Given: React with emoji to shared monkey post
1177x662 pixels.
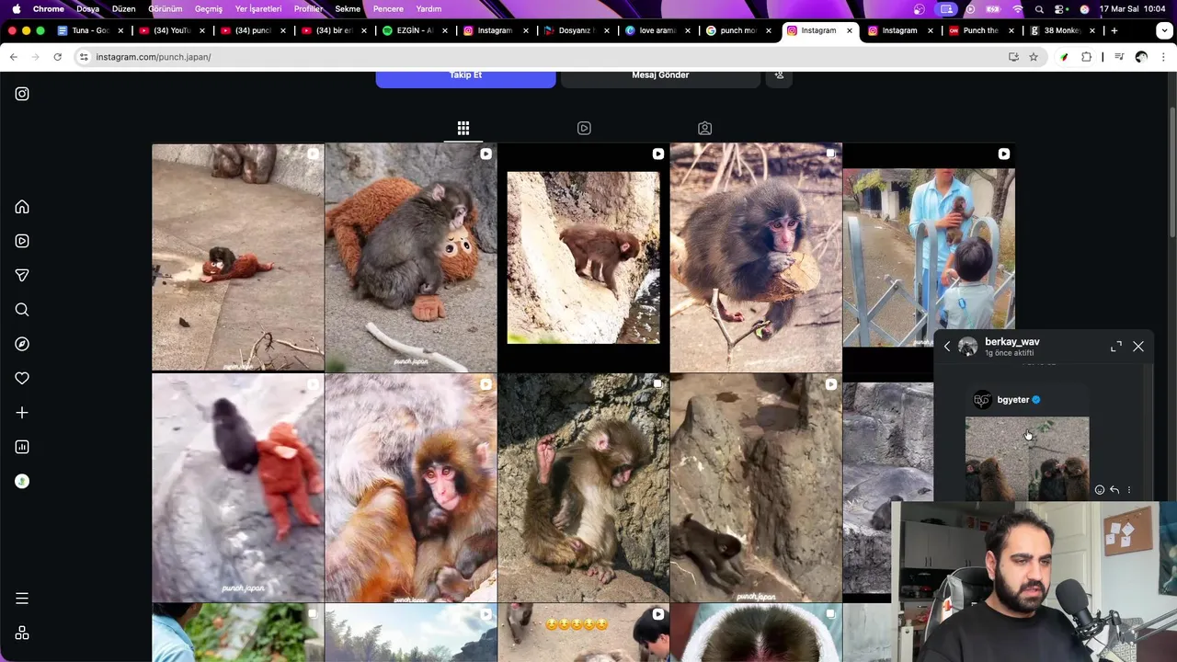Looking at the screenshot, I should (x=1099, y=490).
